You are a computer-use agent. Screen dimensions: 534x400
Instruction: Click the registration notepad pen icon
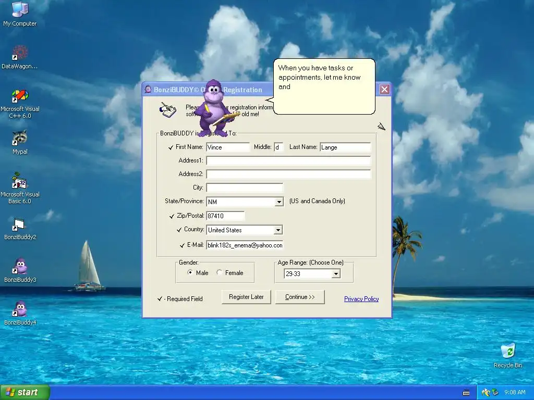(x=168, y=109)
